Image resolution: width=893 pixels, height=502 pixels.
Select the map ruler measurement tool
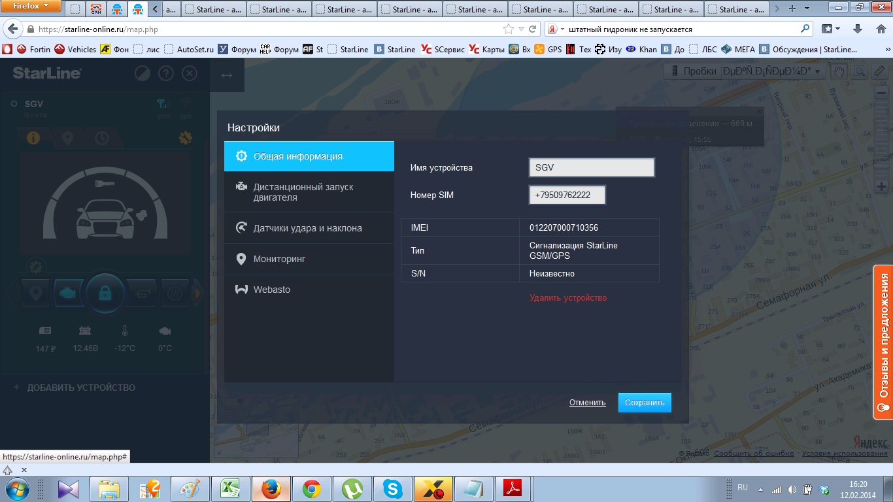pos(880,71)
